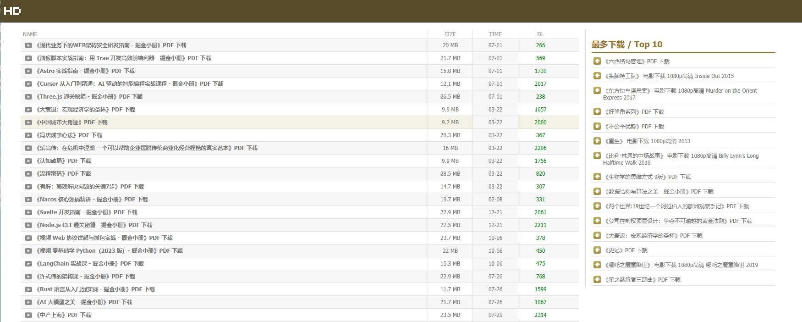The height and width of the screenshot is (322, 802).
Task: Click the NAME column header
Action: (x=30, y=34)
